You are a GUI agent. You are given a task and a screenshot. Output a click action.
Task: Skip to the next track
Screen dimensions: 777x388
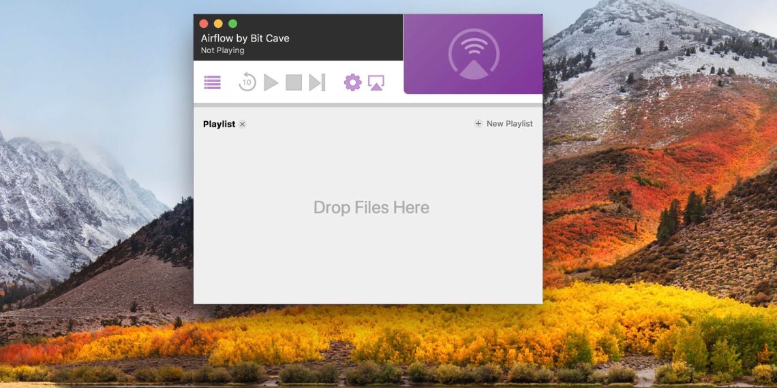(317, 83)
